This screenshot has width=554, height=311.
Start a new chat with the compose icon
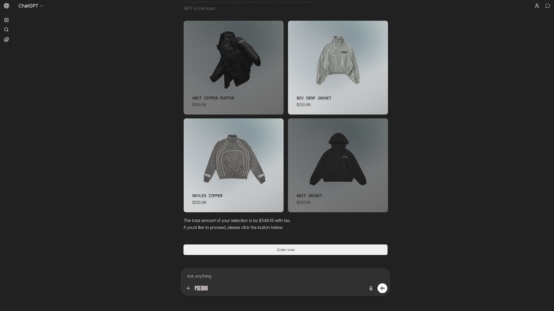click(7, 20)
